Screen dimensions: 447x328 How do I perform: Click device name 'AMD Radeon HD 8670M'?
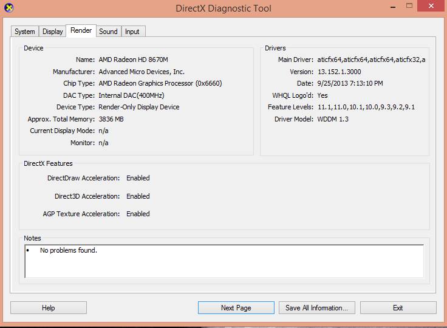coord(133,60)
